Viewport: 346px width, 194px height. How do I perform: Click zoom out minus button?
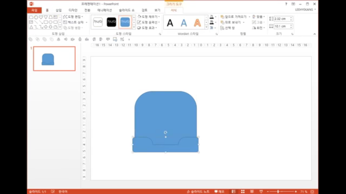(268, 192)
